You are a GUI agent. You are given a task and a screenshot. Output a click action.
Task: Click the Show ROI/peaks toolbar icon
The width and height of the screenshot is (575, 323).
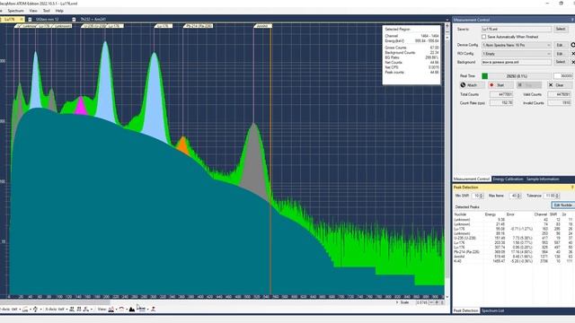[142, 309]
